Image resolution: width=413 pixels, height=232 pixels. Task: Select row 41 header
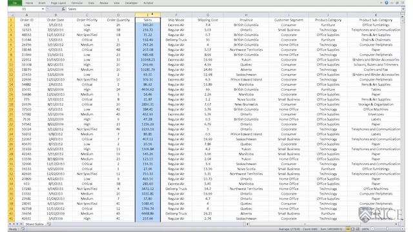click(12, 218)
